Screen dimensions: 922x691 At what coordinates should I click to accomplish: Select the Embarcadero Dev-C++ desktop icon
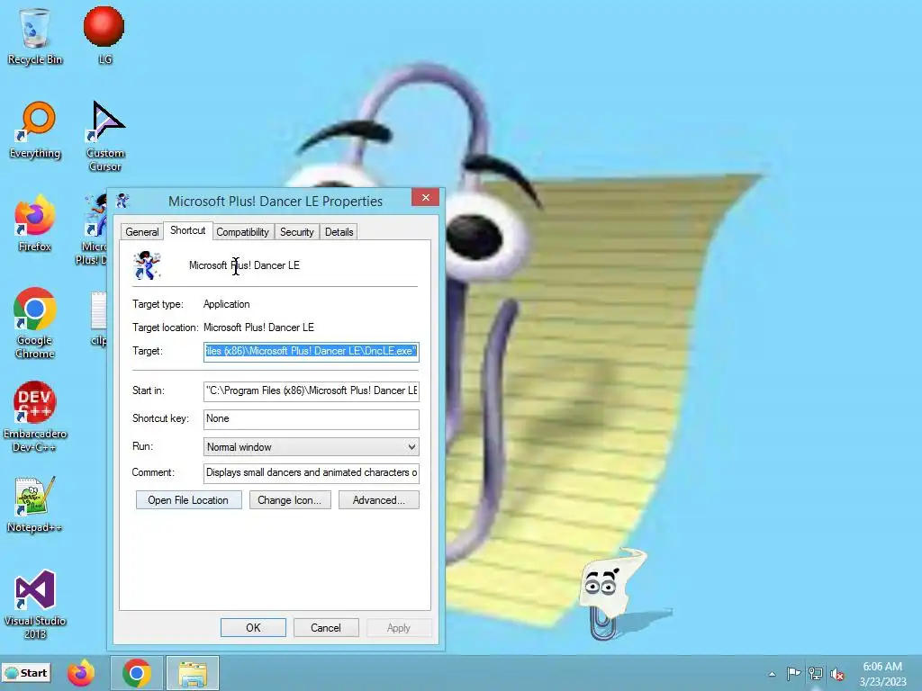[x=35, y=417]
